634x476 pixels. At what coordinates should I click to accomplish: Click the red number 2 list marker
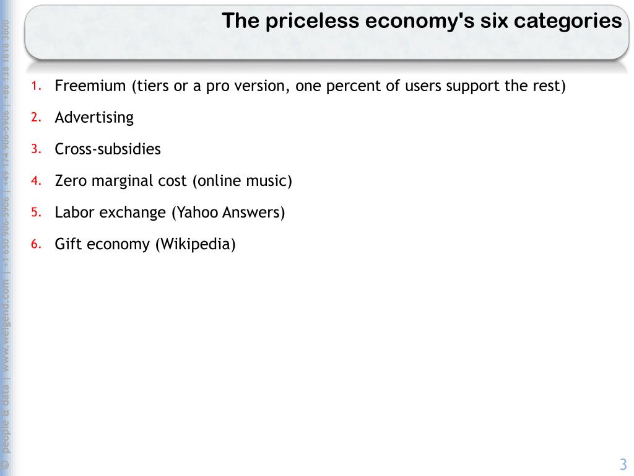click(37, 117)
